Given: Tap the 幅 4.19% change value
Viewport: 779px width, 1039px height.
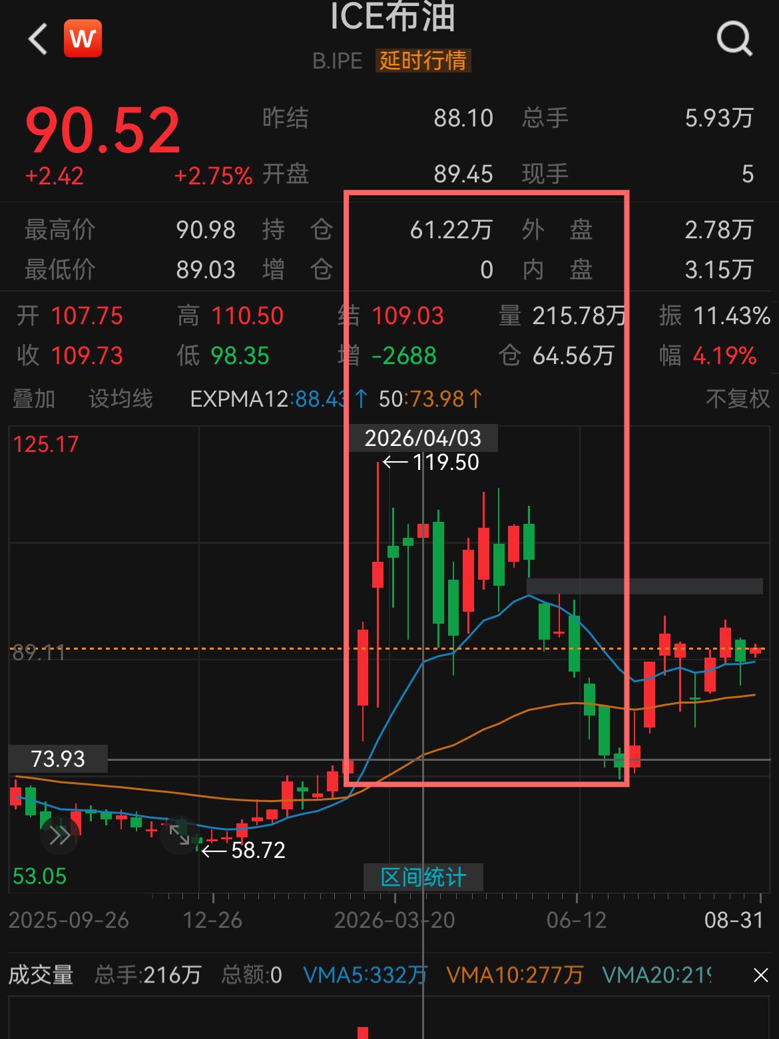Looking at the screenshot, I should [x=724, y=355].
